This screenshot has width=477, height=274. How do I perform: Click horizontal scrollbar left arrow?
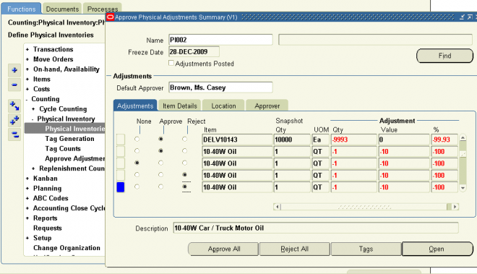coord(277,207)
